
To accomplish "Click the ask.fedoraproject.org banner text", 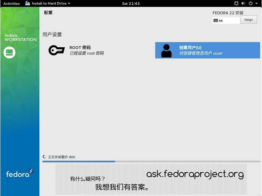I will 195,174.
